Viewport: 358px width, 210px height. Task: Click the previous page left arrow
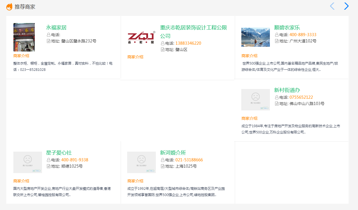point(332,6)
